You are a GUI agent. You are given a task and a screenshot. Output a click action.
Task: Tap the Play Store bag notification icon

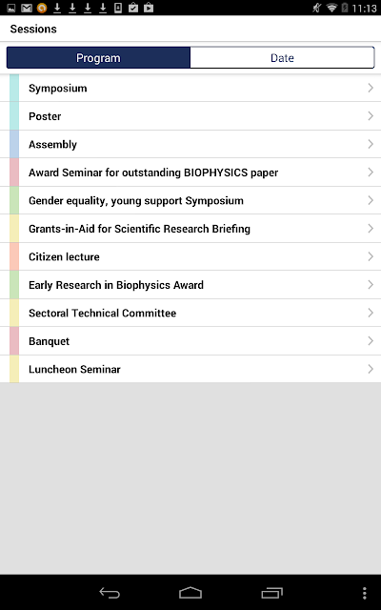[x=149, y=8]
